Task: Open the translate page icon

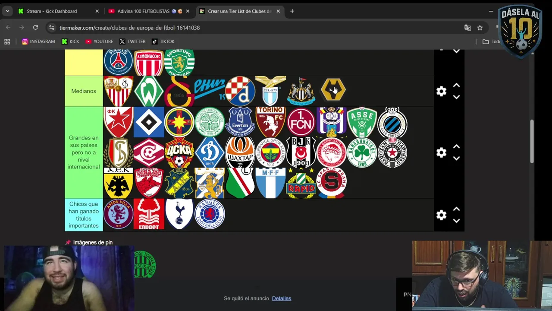Action: (x=467, y=28)
